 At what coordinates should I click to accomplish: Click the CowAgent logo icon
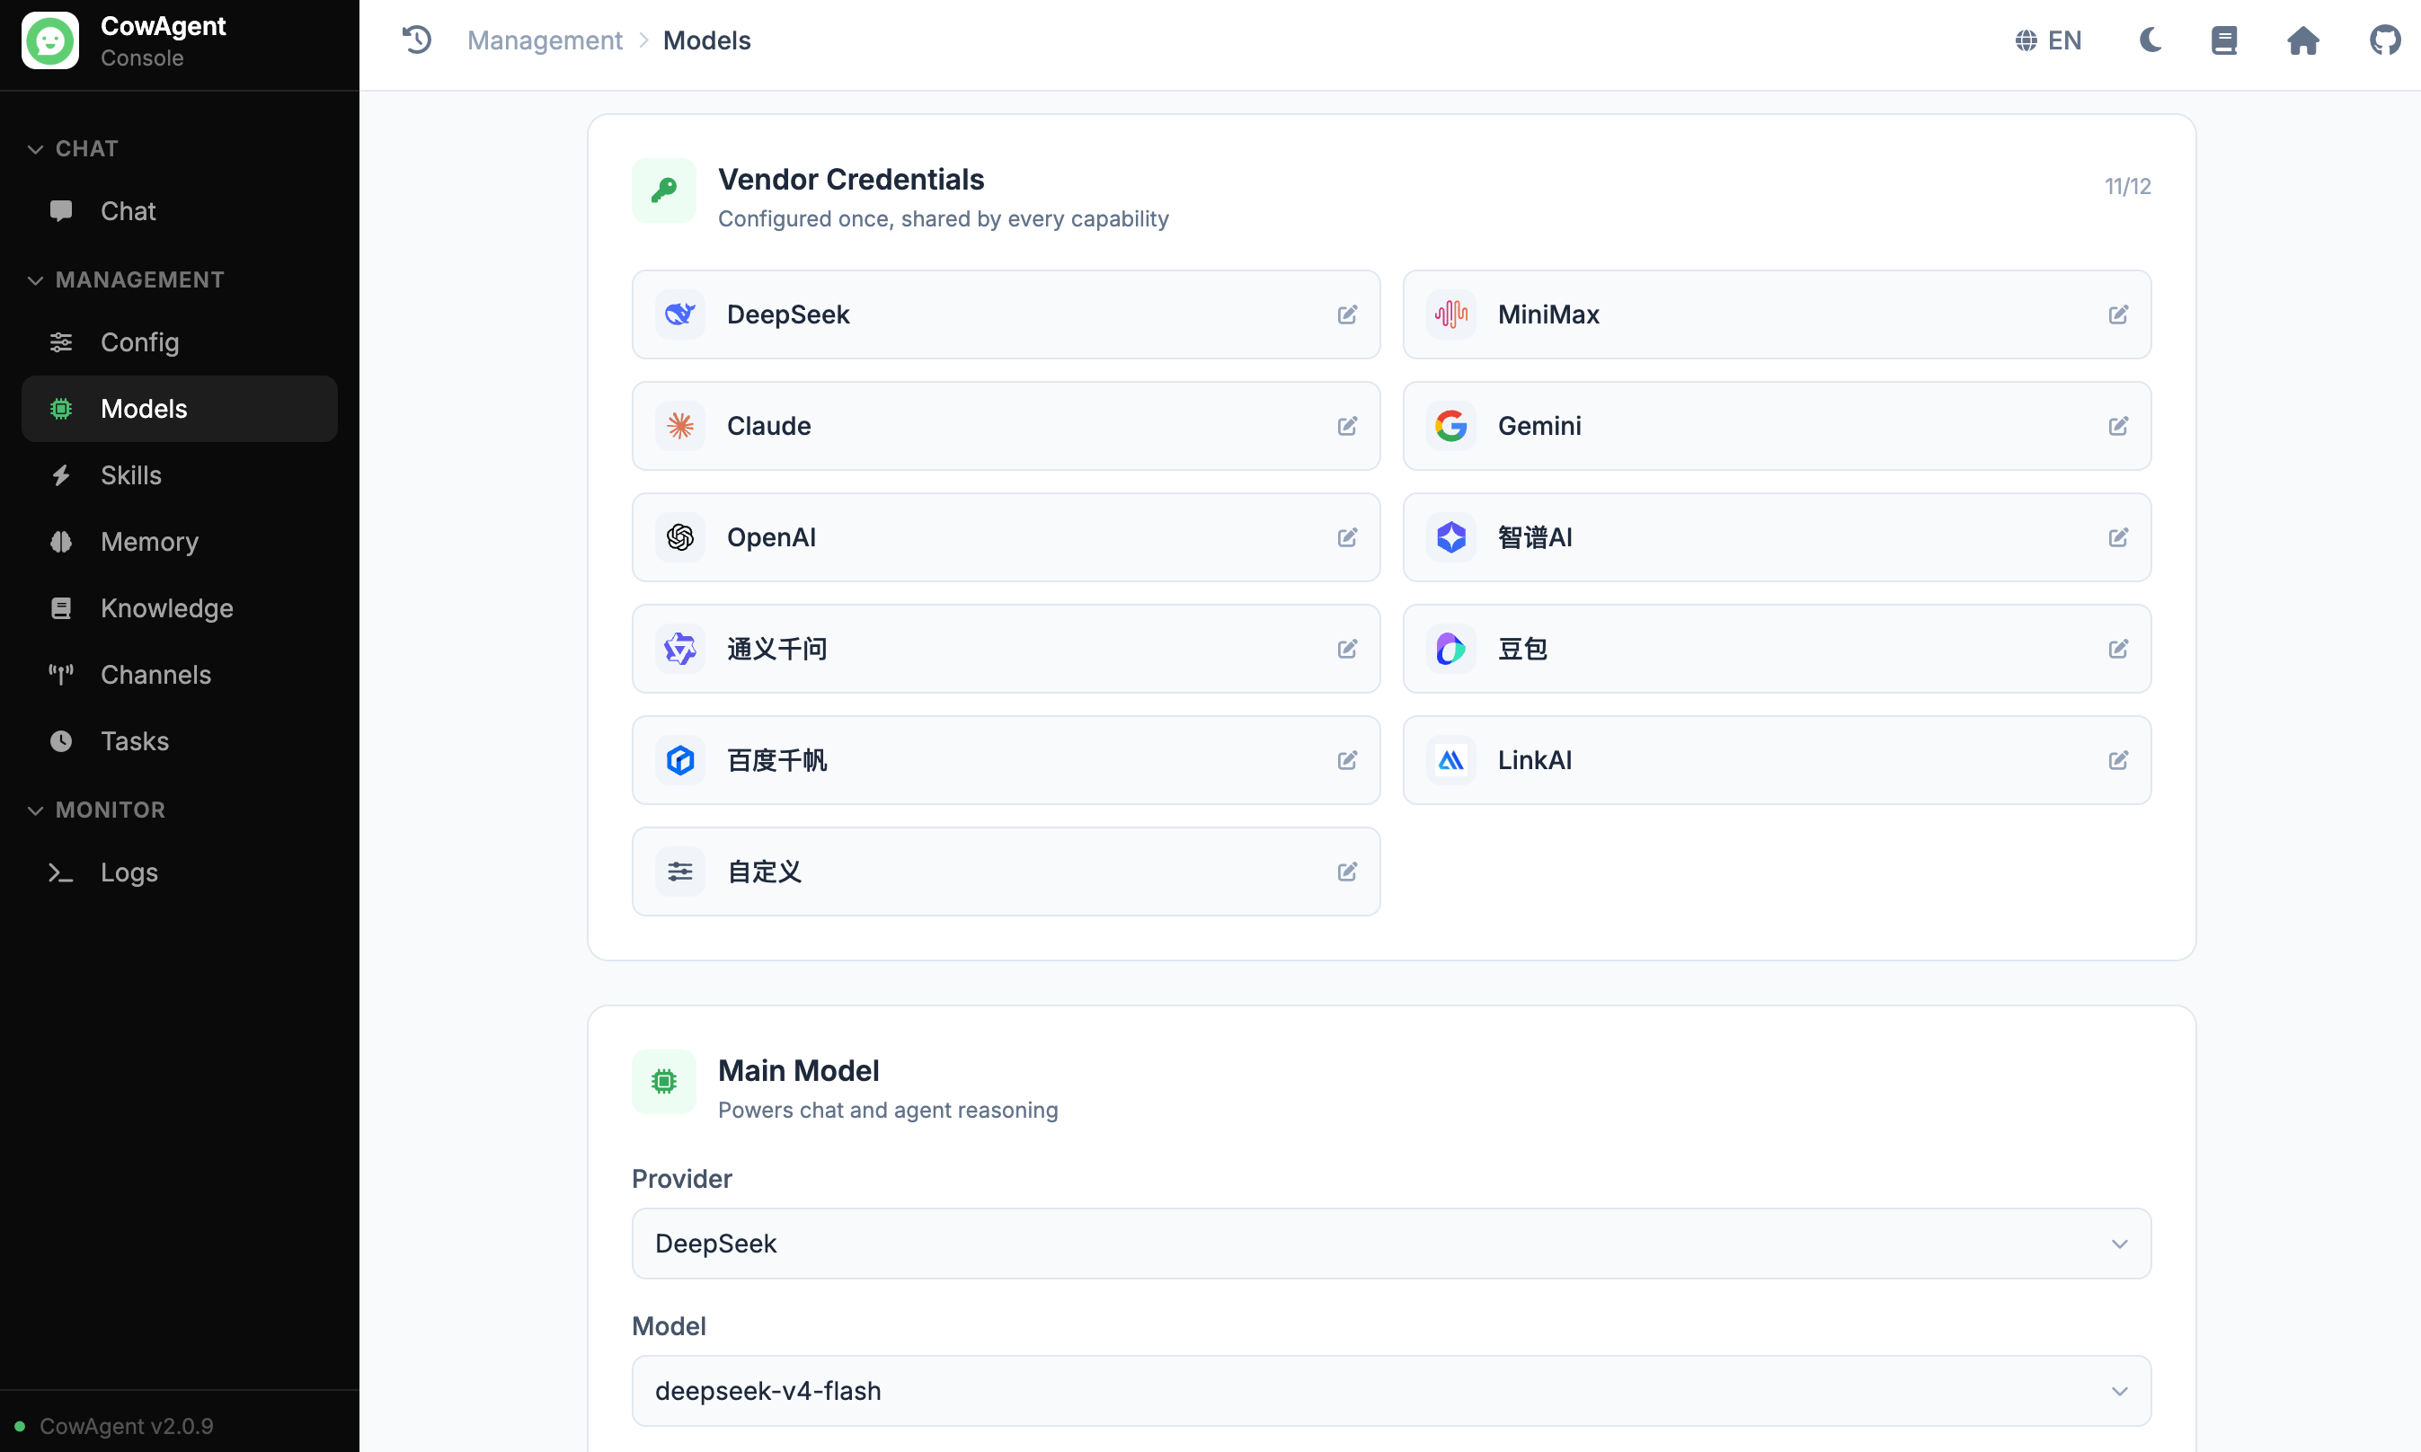click(50, 40)
